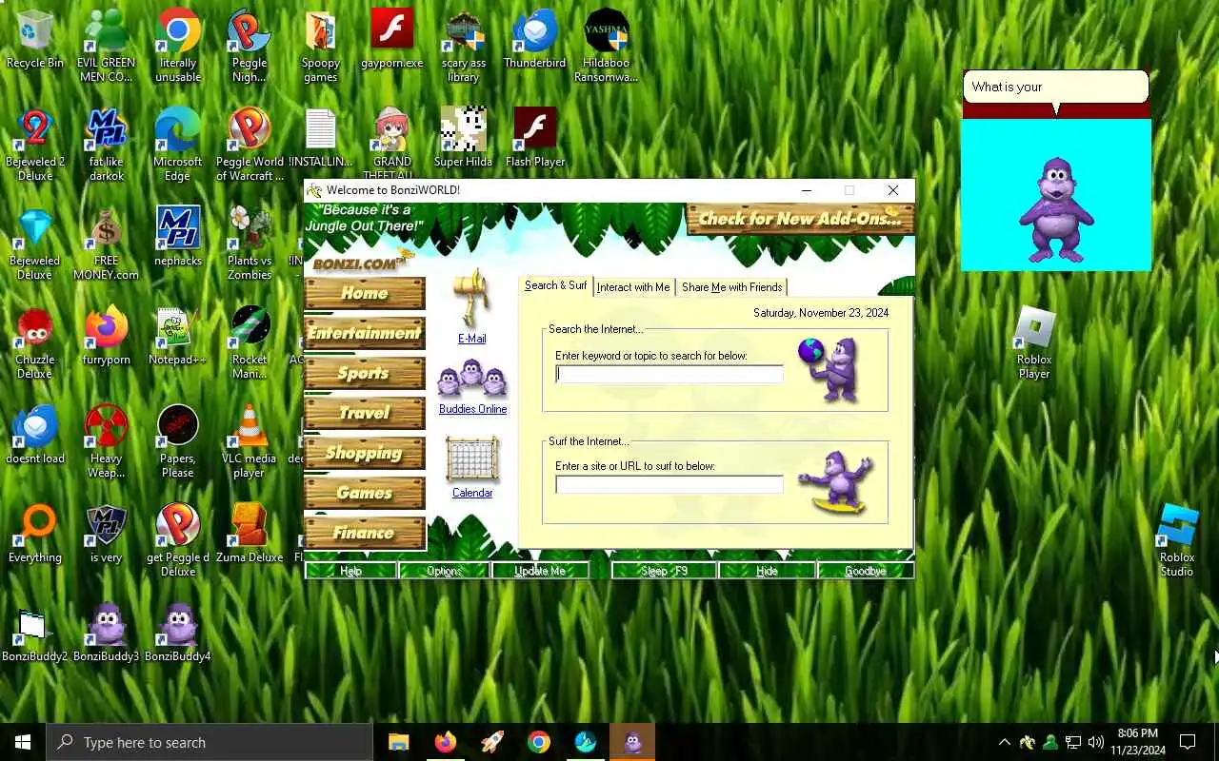Open File Explorer from the taskbar
This screenshot has height=761, width=1219.
click(398, 742)
